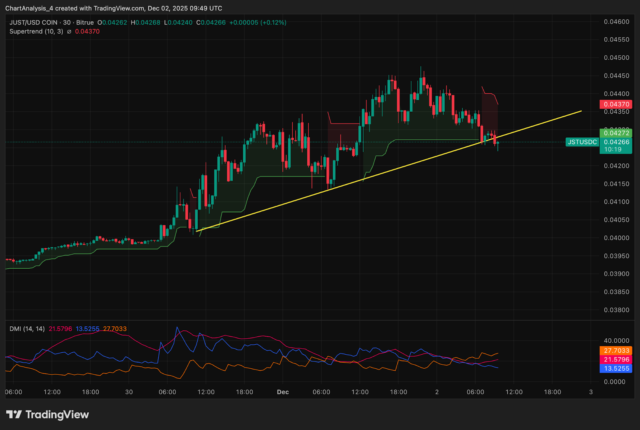Click the 40.0000 level on DMI scale

tap(616, 341)
